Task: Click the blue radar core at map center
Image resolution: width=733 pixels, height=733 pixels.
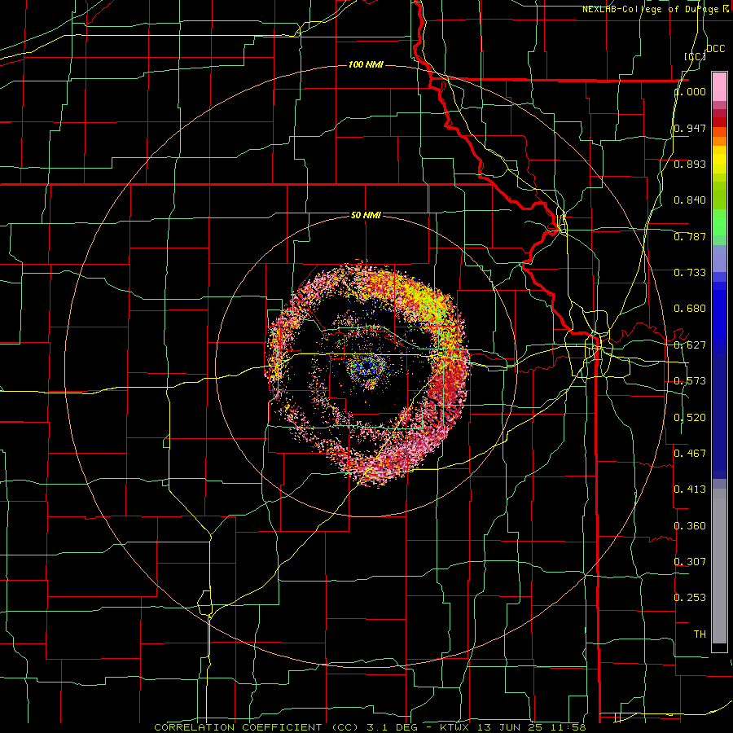Action: pyautogui.click(x=366, y=367)
